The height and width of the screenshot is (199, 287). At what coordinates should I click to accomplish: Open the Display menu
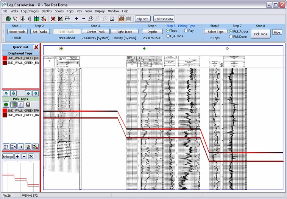click(100, 11)
